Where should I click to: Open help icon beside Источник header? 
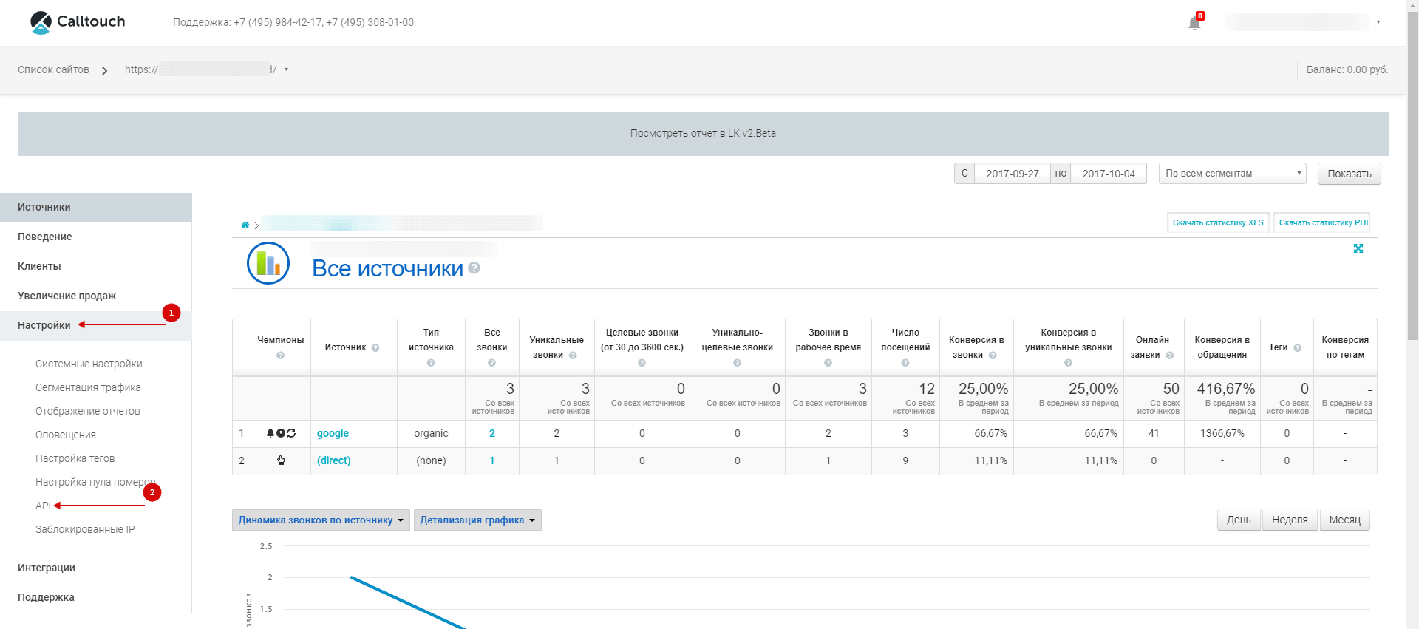375,348
